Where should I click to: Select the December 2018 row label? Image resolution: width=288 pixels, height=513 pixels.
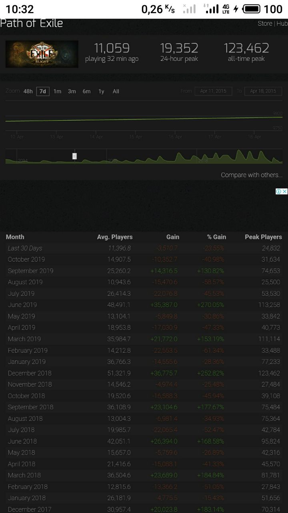click(x=30, y=373)
